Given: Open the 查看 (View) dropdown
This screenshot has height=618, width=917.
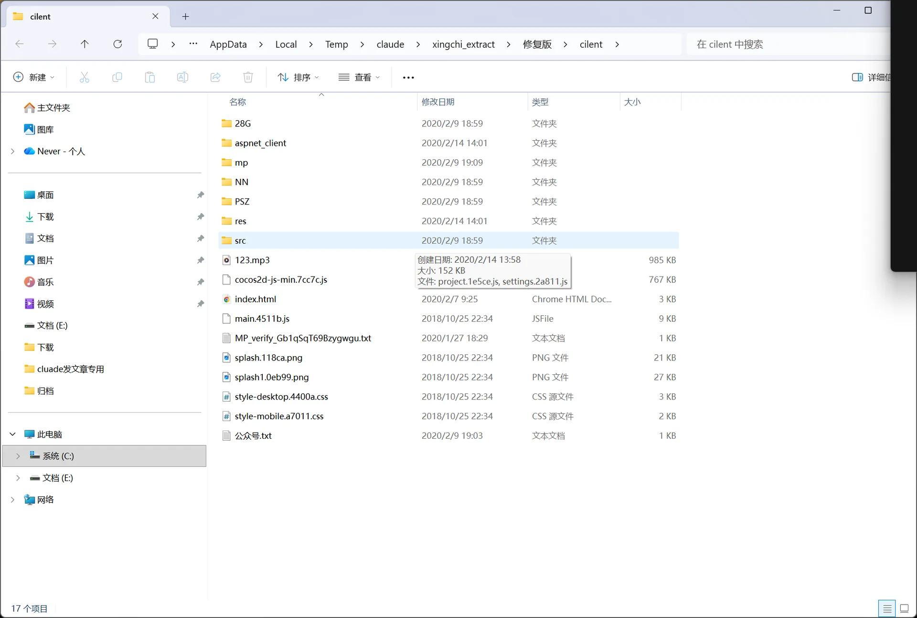Looking at the screenshot, I should click(359, 77).
